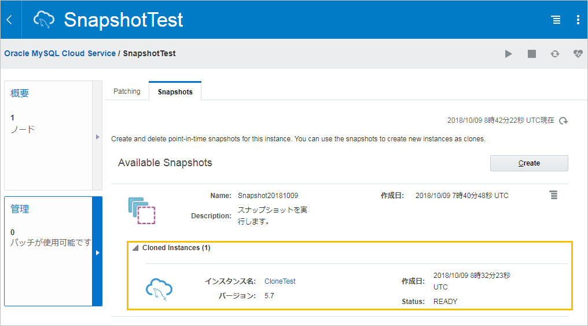Screen dimensions: 588x326
Task: Start the service with the play icon
Action: [x=508, y=54]
